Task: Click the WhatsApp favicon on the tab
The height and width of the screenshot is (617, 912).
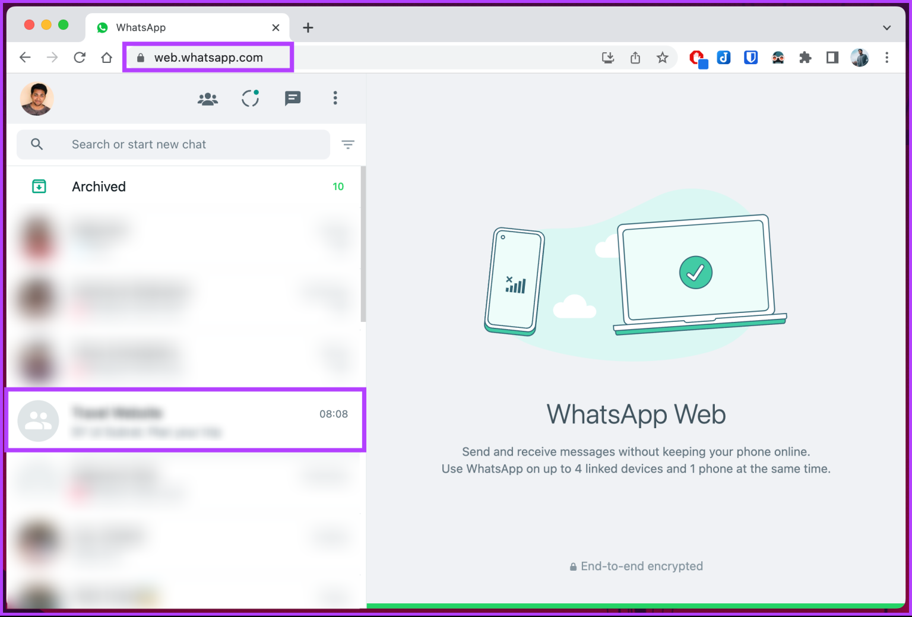Action: pyautogui.click(x=103, y=27)
